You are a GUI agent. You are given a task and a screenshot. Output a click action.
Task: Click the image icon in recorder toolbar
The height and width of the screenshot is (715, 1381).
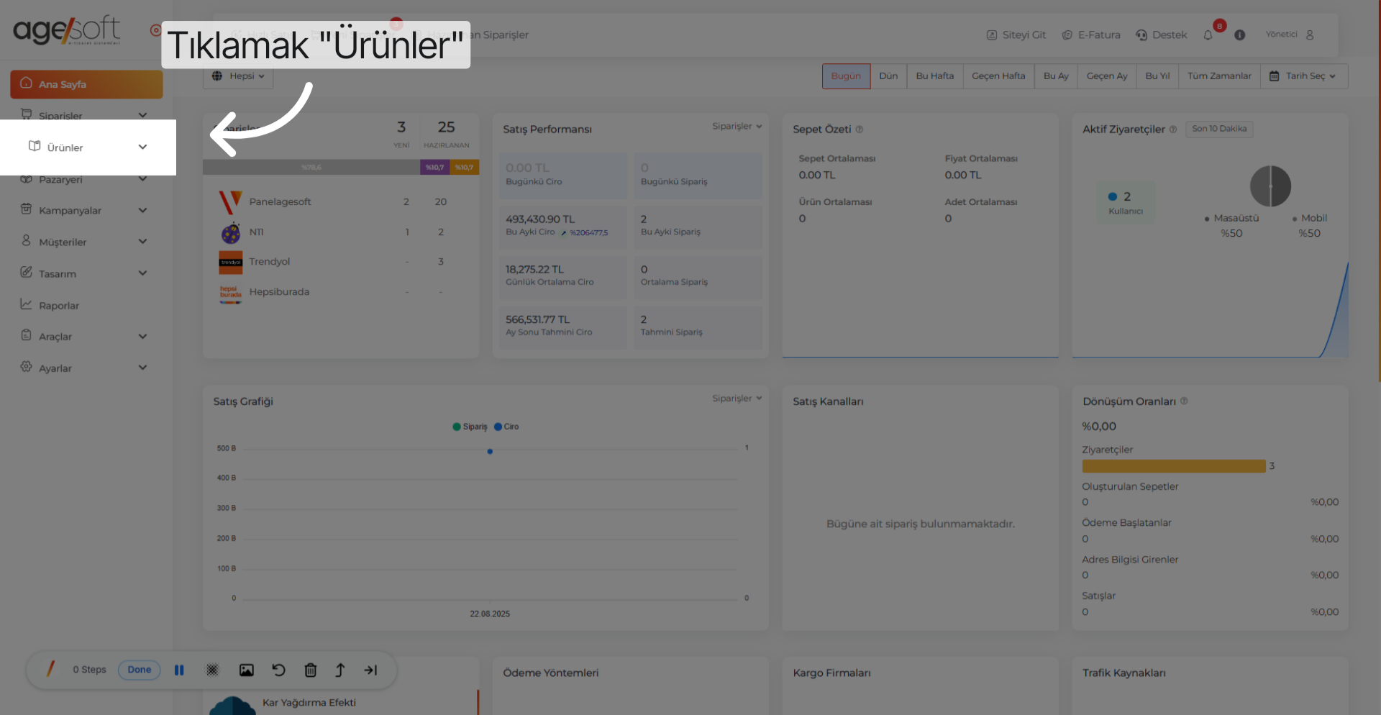[247, 670]
